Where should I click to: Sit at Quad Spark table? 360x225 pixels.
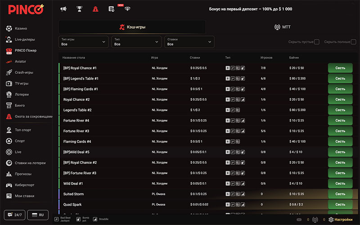click(x=340, y=205)
